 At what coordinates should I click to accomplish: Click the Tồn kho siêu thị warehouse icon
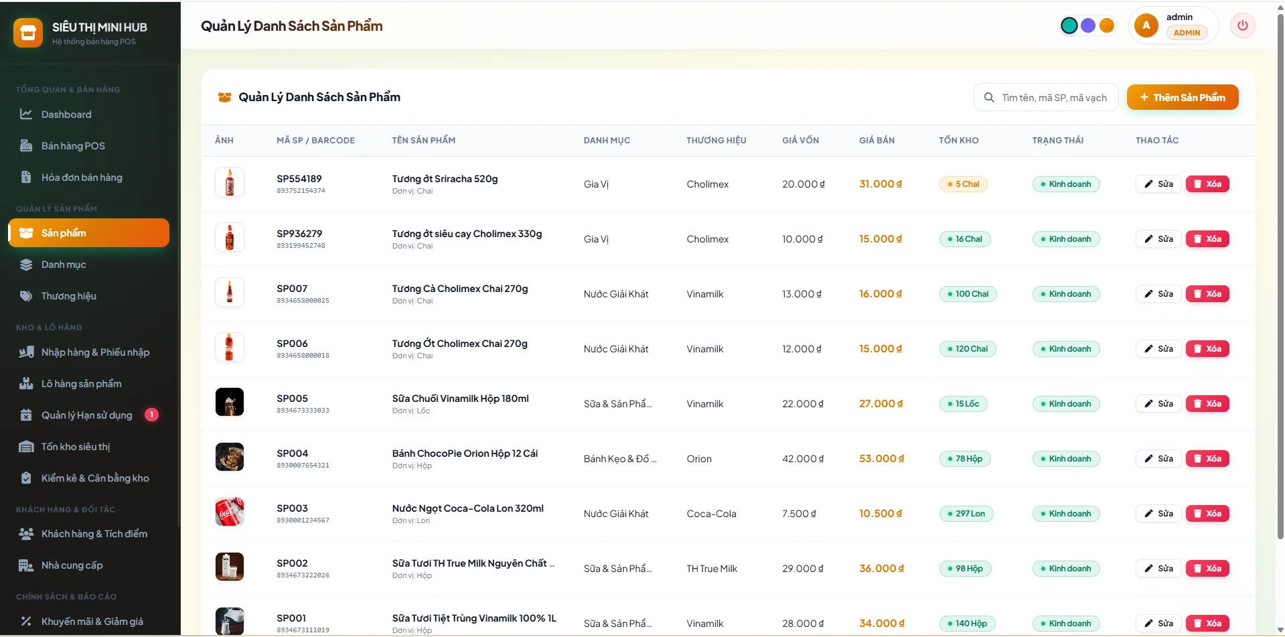coord(26,447)
